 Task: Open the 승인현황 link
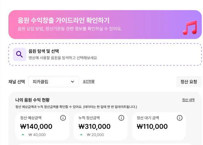click(x=89, y=81)
